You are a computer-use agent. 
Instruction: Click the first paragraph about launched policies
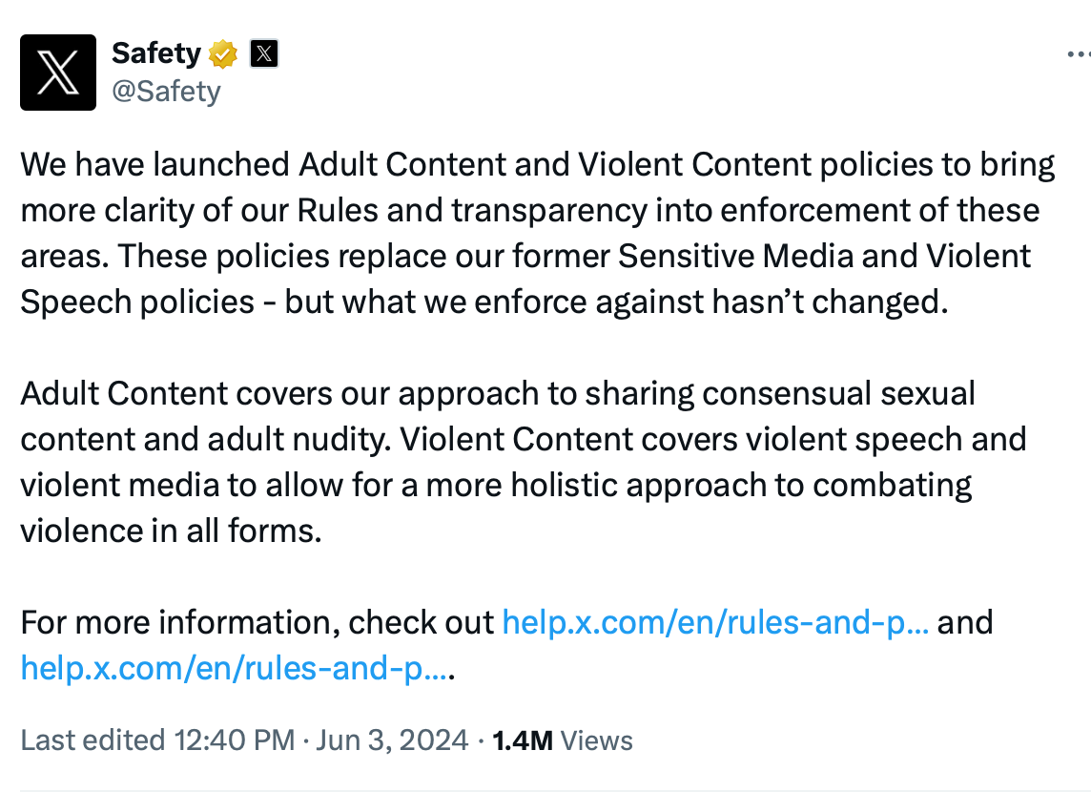tap(538, 233)
